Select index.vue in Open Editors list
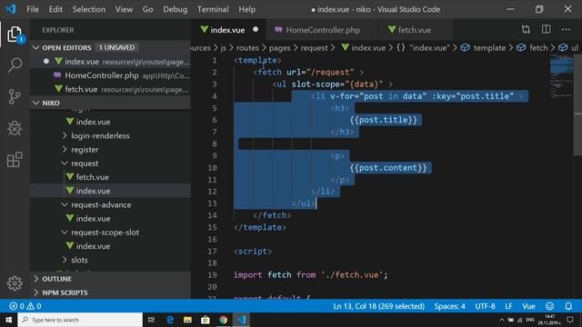 pyautogui.click(x=111, y=62)
